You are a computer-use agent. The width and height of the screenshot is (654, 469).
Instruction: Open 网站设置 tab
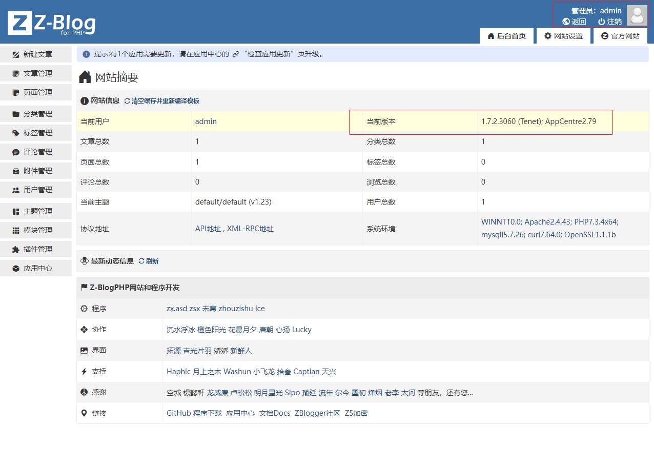563,36
